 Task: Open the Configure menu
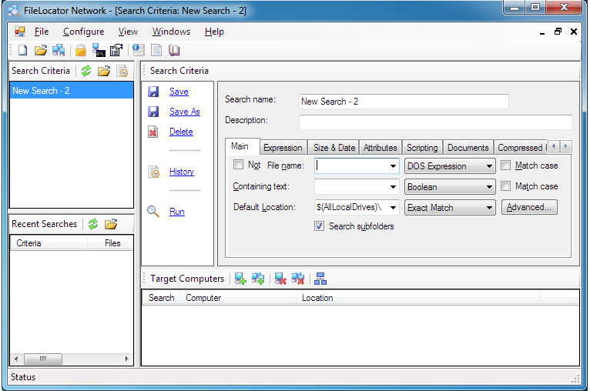pyautogui.click(x=83, y=32)
